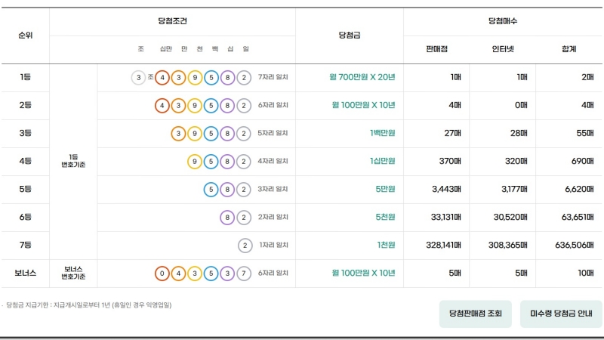
Task: Click the prize text 월 700만원 X 20년
Action: point(362,77)
